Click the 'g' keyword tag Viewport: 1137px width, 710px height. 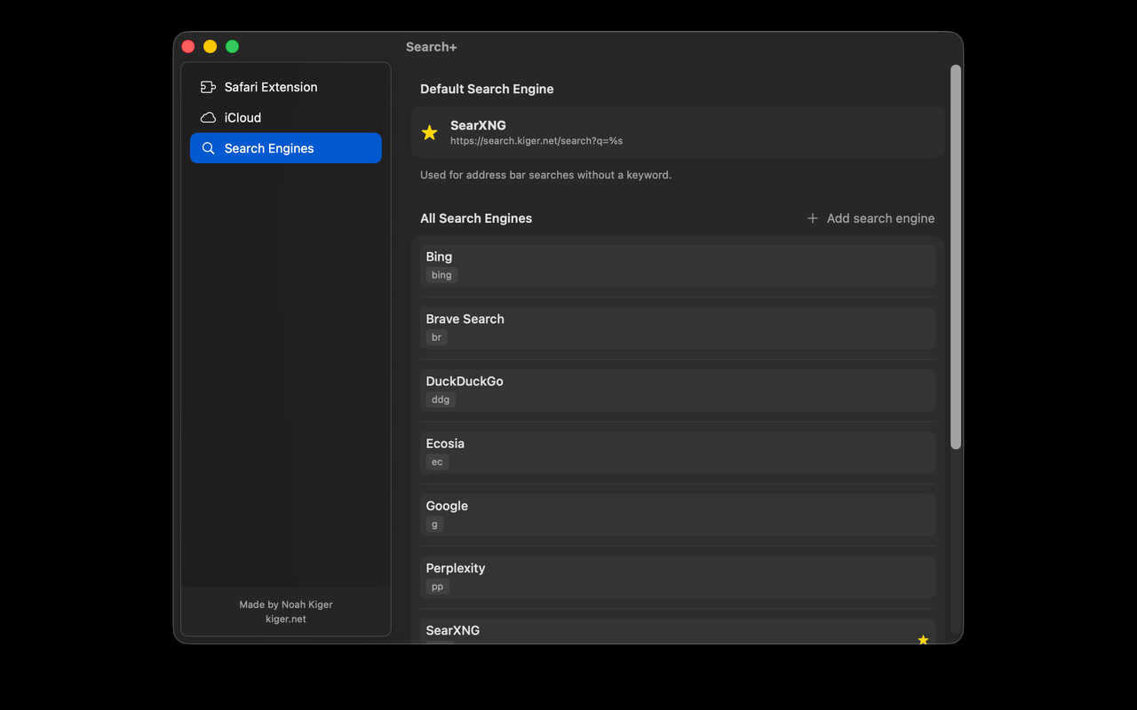click(x=434, y=525)
